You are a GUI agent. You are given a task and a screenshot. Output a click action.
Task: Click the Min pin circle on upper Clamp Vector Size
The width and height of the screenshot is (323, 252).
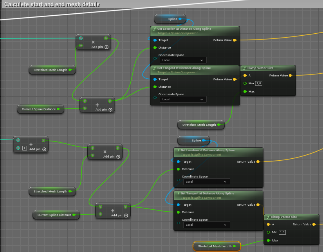245,83
